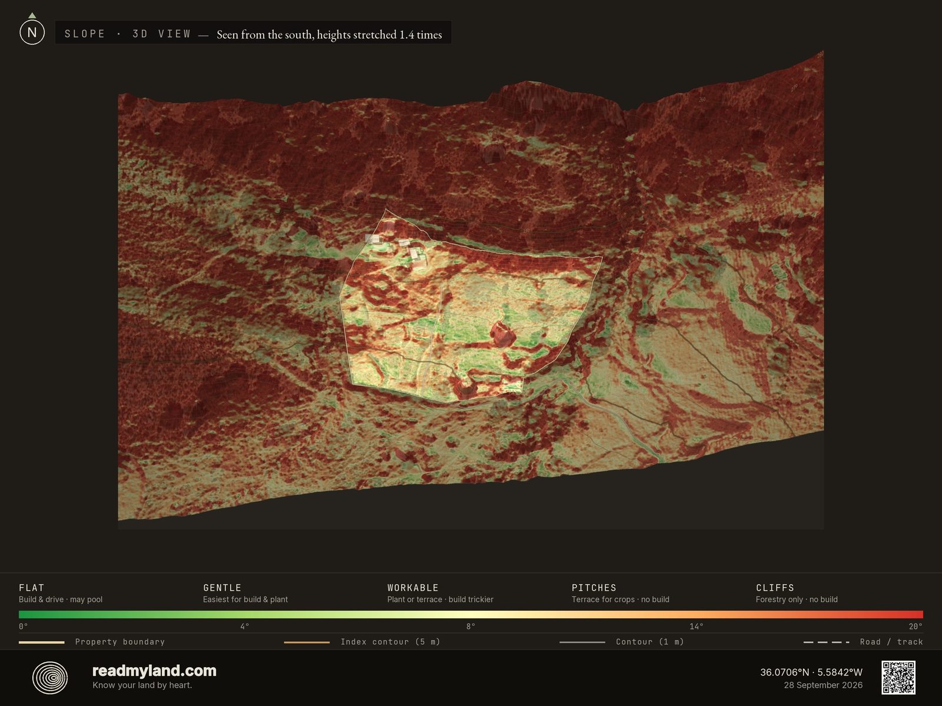
Task: Click the 4° tick label
Action: pyautogui.click(x=245, y=627)
